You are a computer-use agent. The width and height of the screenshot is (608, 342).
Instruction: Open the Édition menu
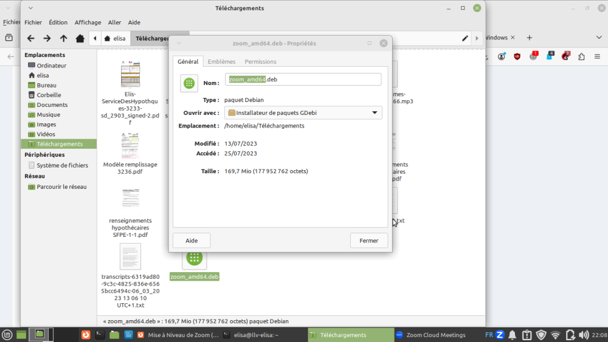[x=58, y=22]
